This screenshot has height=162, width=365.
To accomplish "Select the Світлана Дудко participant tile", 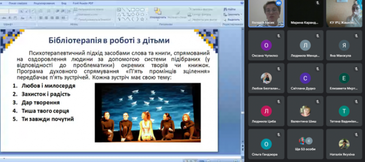I will 305,78.
